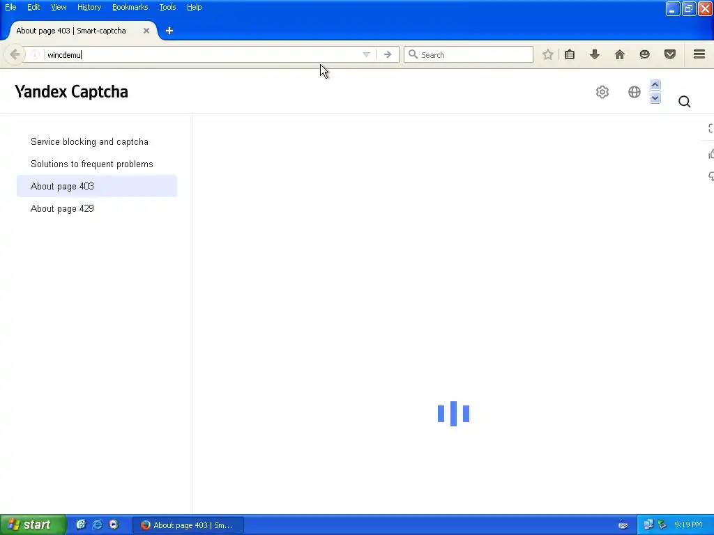
Task: Open the View menu
Action: pyautogui.click(x=59, y=7)
